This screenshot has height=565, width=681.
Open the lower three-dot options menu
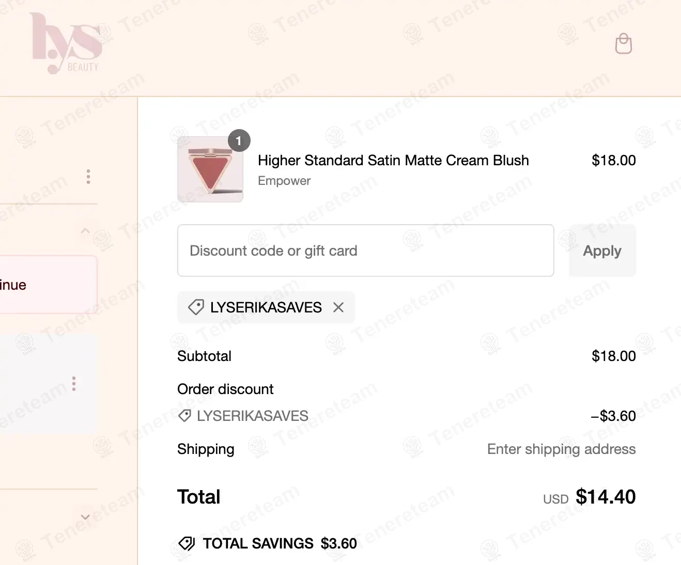(74, 384)
